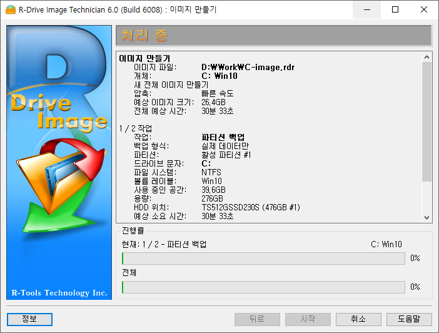Click the 현재: 1 / 2 - 파티션 백업 label

(164, 244)
